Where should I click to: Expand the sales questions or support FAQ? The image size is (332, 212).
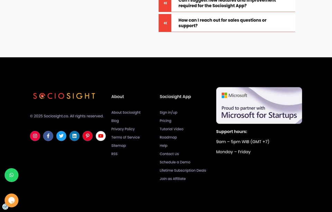pos(227,23)
